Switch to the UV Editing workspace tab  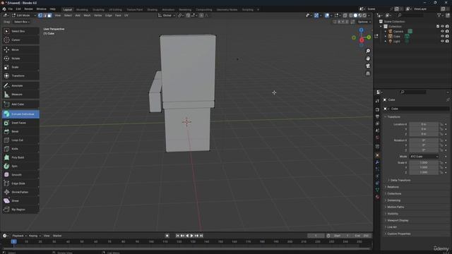(115, 9)
